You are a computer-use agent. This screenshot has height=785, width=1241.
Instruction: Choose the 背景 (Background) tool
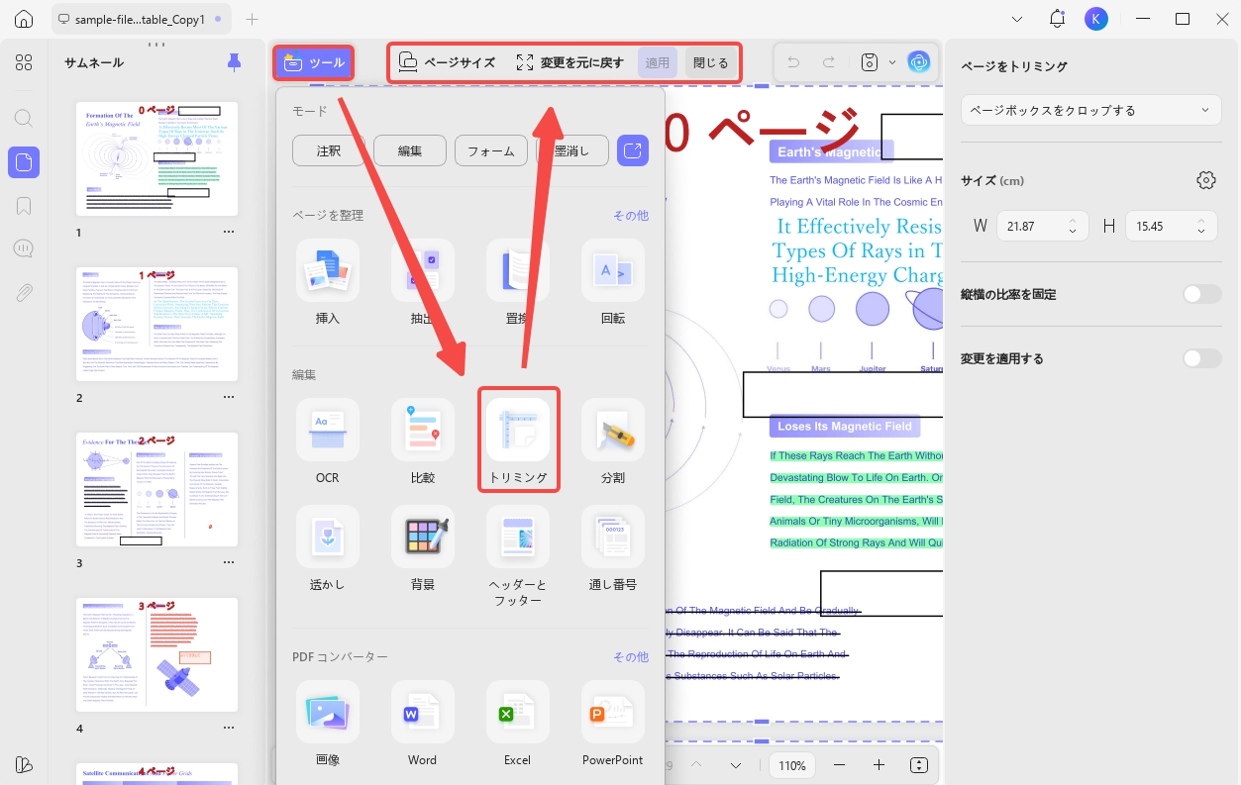[423, 537]
